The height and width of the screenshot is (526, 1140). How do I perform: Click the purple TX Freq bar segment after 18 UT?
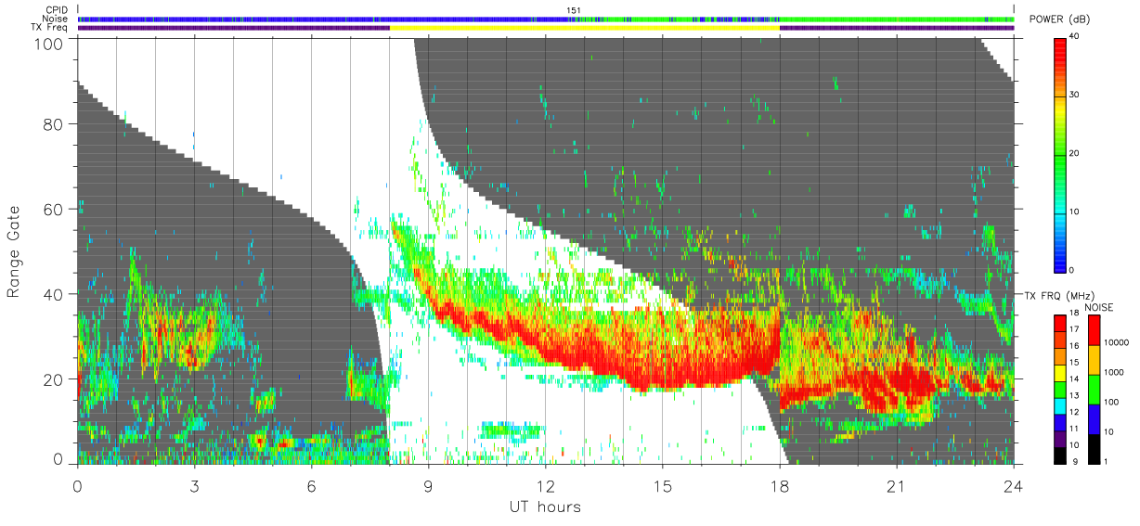pyautogui.click(x=897, y=28)
